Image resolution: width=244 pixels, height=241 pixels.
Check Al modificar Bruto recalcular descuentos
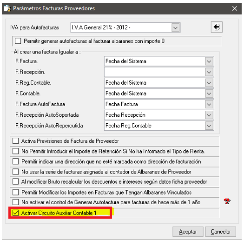(15, 181)
